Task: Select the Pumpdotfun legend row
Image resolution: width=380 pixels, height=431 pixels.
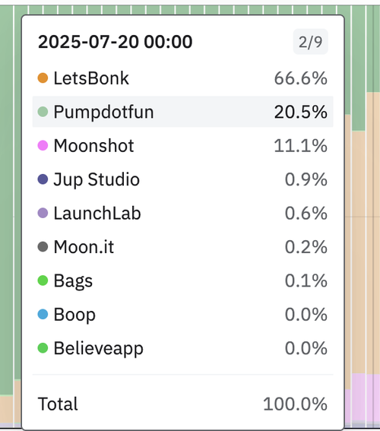Action: pyautogui.click(x=182, y=112)
